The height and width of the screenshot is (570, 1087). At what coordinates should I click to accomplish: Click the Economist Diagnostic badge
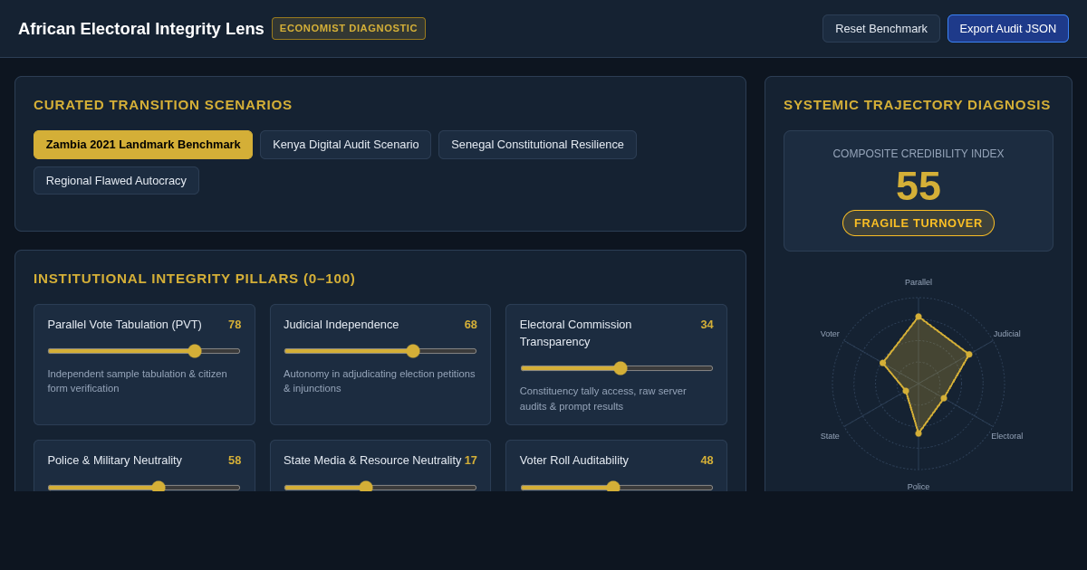tap(349, 28)
